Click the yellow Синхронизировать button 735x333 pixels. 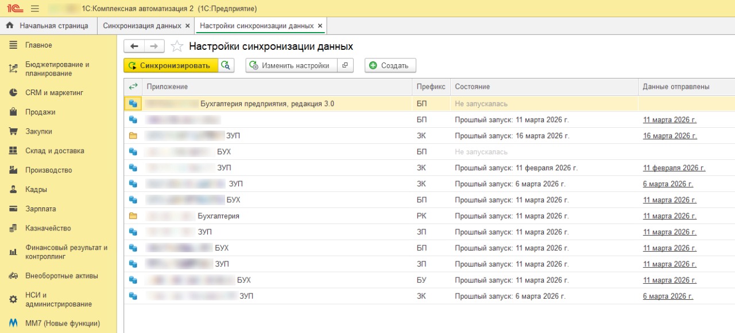(x=171, y=65)
